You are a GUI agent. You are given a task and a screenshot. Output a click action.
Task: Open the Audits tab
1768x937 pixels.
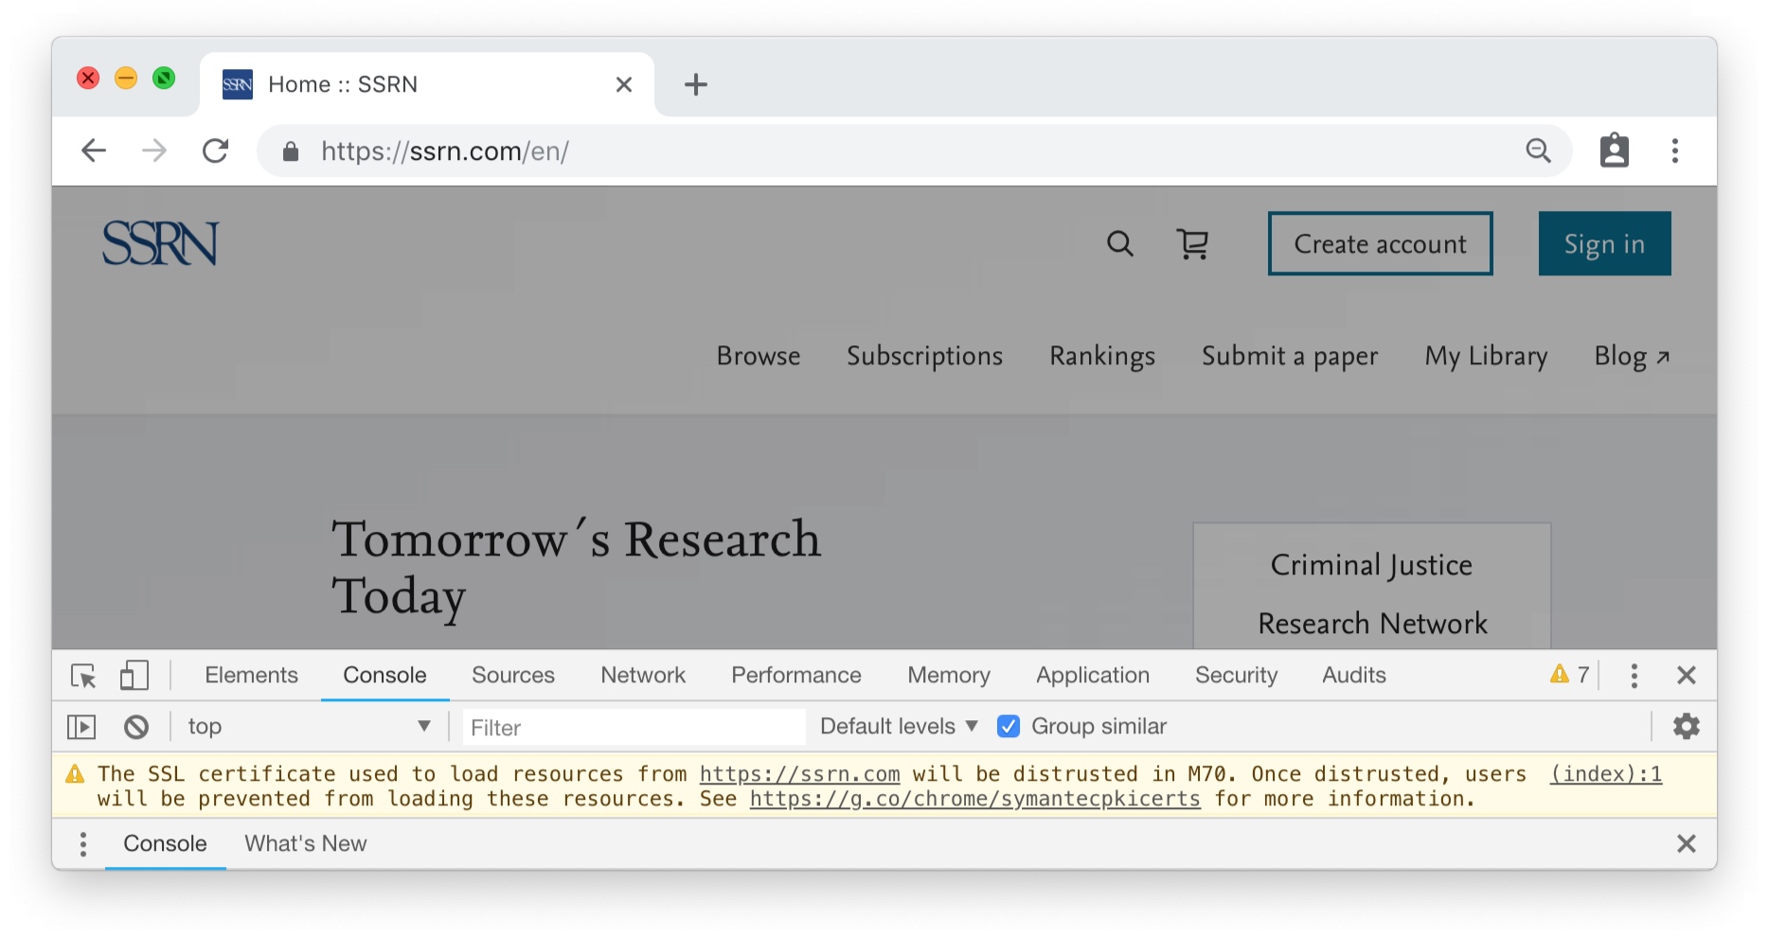[1354, 676]
